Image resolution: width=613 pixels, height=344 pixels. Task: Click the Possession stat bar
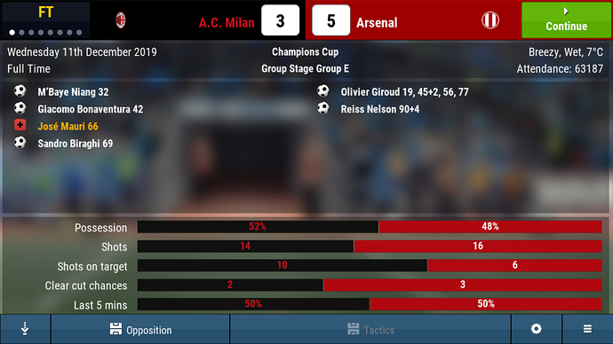tap(370, 227)
